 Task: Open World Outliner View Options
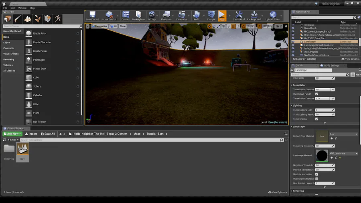(351, 59)
